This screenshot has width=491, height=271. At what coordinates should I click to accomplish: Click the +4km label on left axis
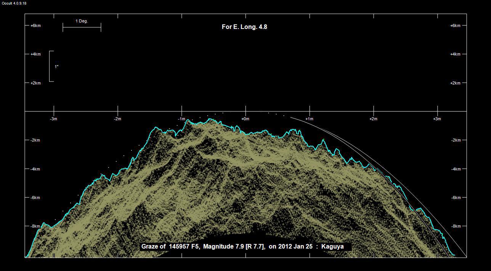[x=35, y=54]
